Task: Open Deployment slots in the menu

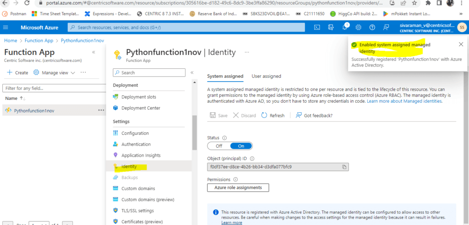Action: (x=139, y=97)
